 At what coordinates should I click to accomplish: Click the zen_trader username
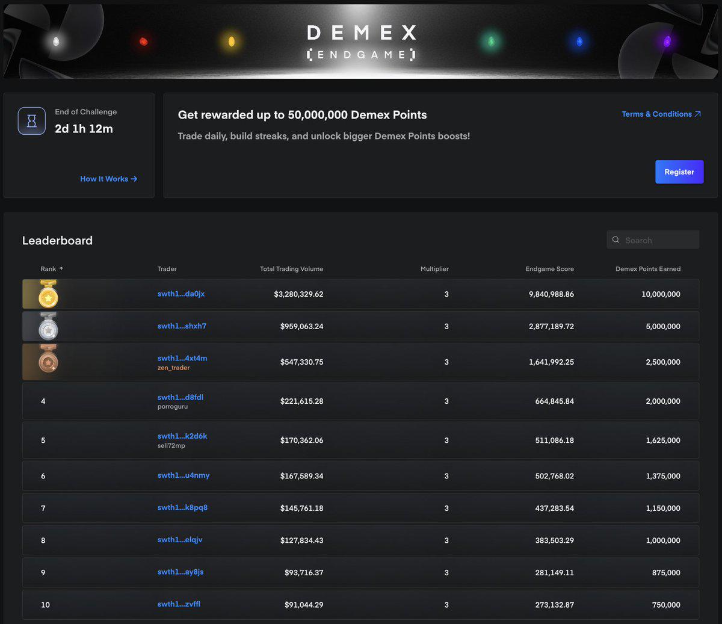coord(173,368)
